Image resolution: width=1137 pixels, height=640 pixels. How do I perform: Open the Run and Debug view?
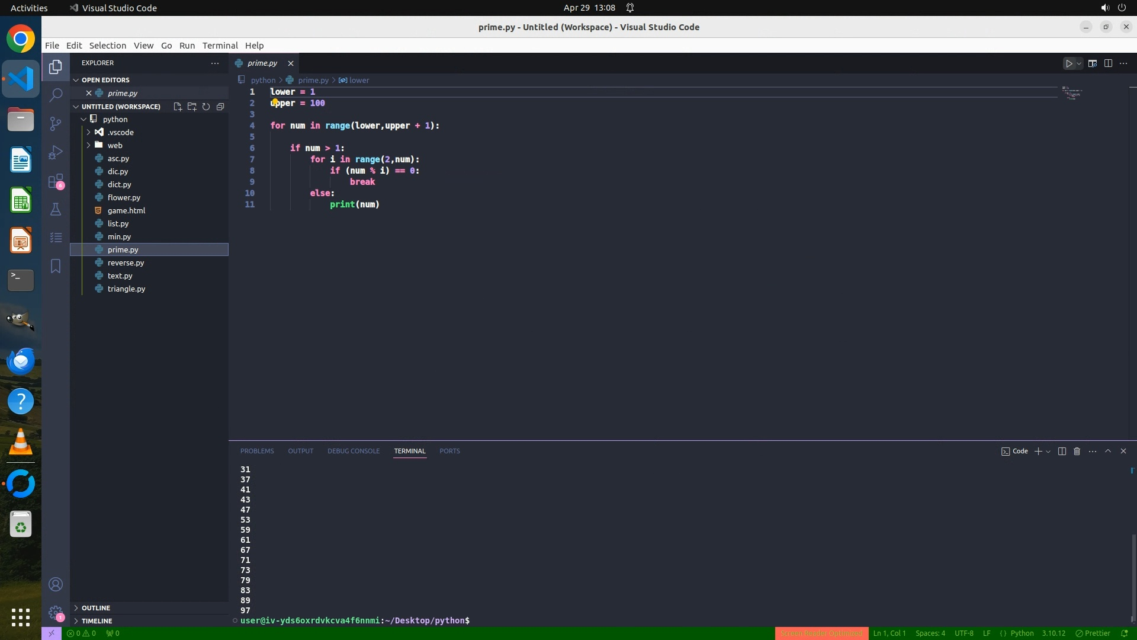(56, 152)
